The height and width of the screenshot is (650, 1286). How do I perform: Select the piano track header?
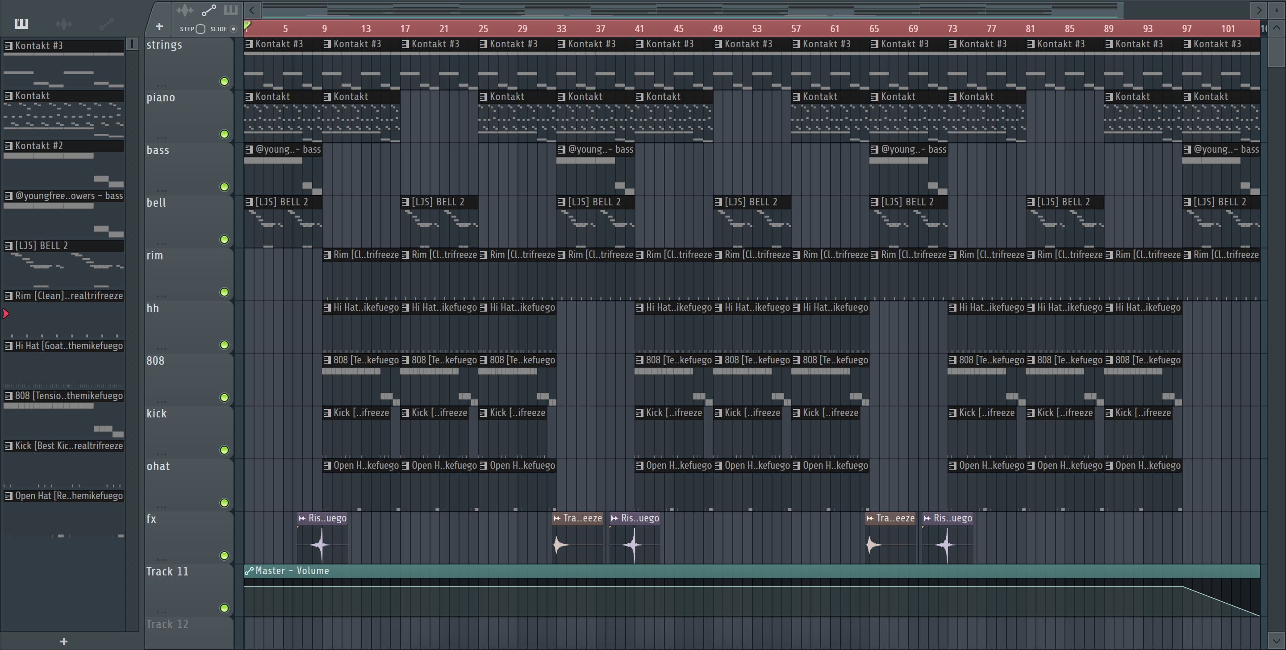[189, 117]
